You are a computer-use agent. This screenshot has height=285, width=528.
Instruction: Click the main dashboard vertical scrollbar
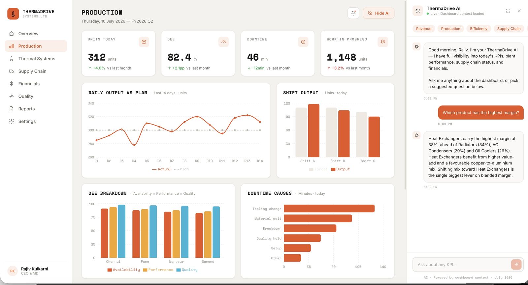pos(405,96)
